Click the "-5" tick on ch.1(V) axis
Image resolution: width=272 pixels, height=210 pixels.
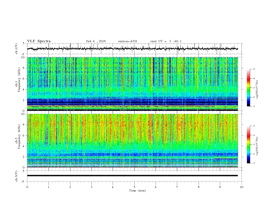[x=23, y=54]
